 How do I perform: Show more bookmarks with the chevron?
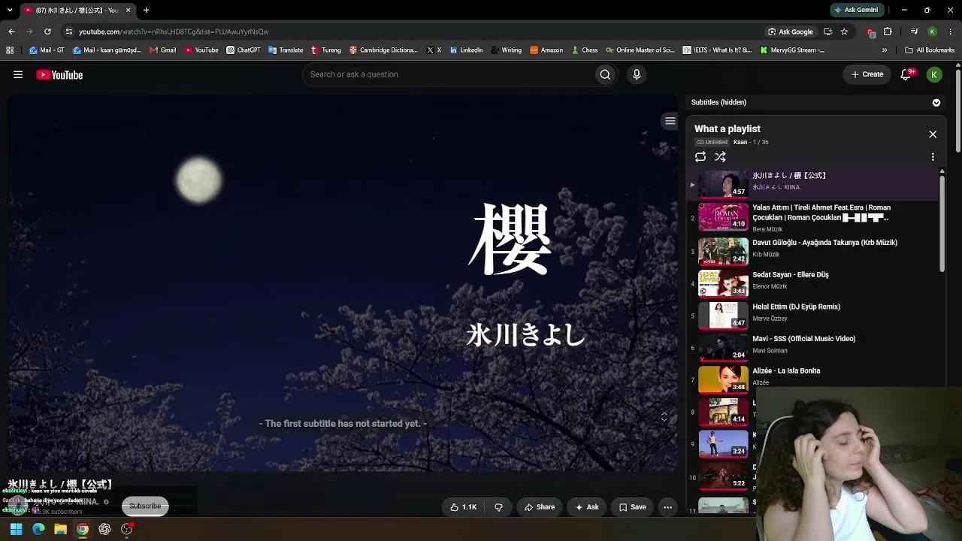click(x=885, y=50)
